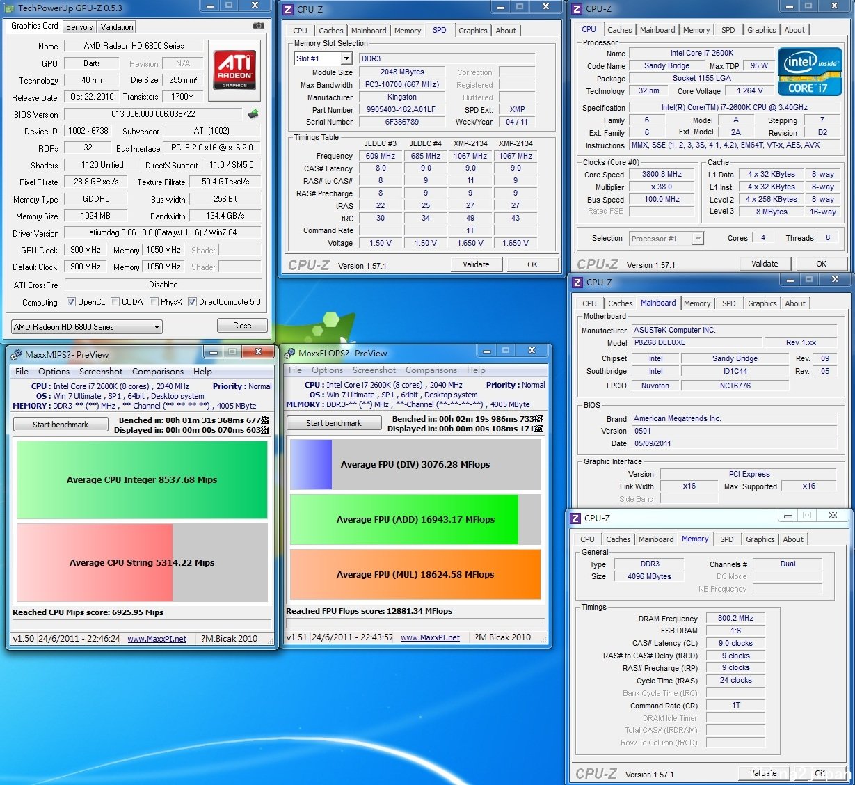855x785 pixels.
Task: Open the Processor #1 selection dropdown
Action: [x=666, y=239]
